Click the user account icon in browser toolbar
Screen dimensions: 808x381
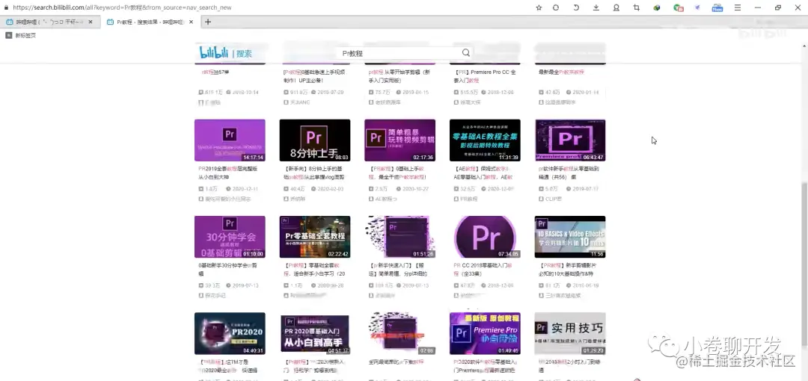tap(616, 7)
